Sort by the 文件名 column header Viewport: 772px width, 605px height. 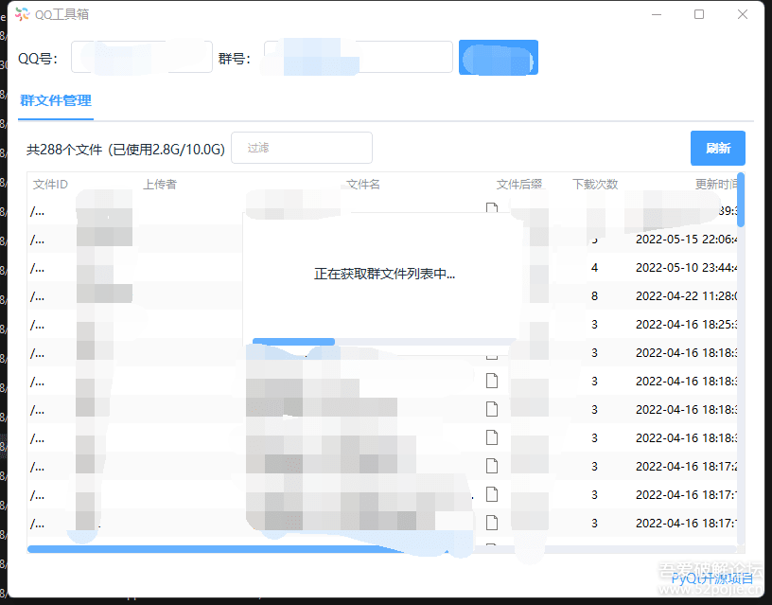[363, 185]
